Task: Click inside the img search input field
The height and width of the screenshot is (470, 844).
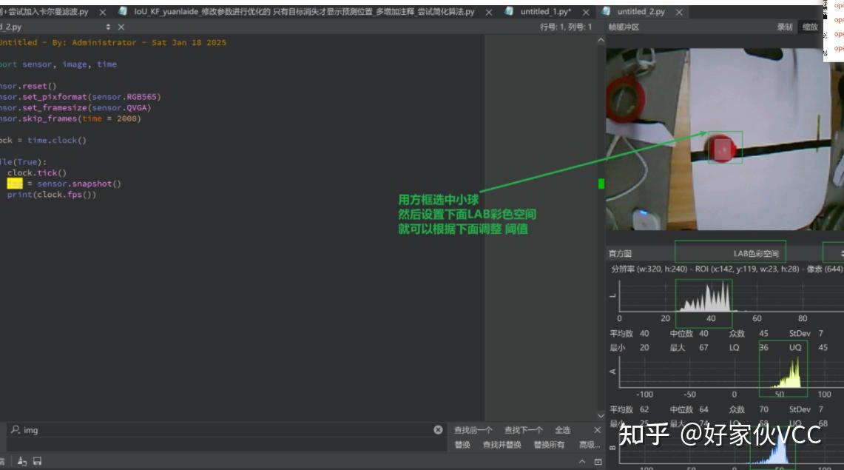Action: coord(111,429)
